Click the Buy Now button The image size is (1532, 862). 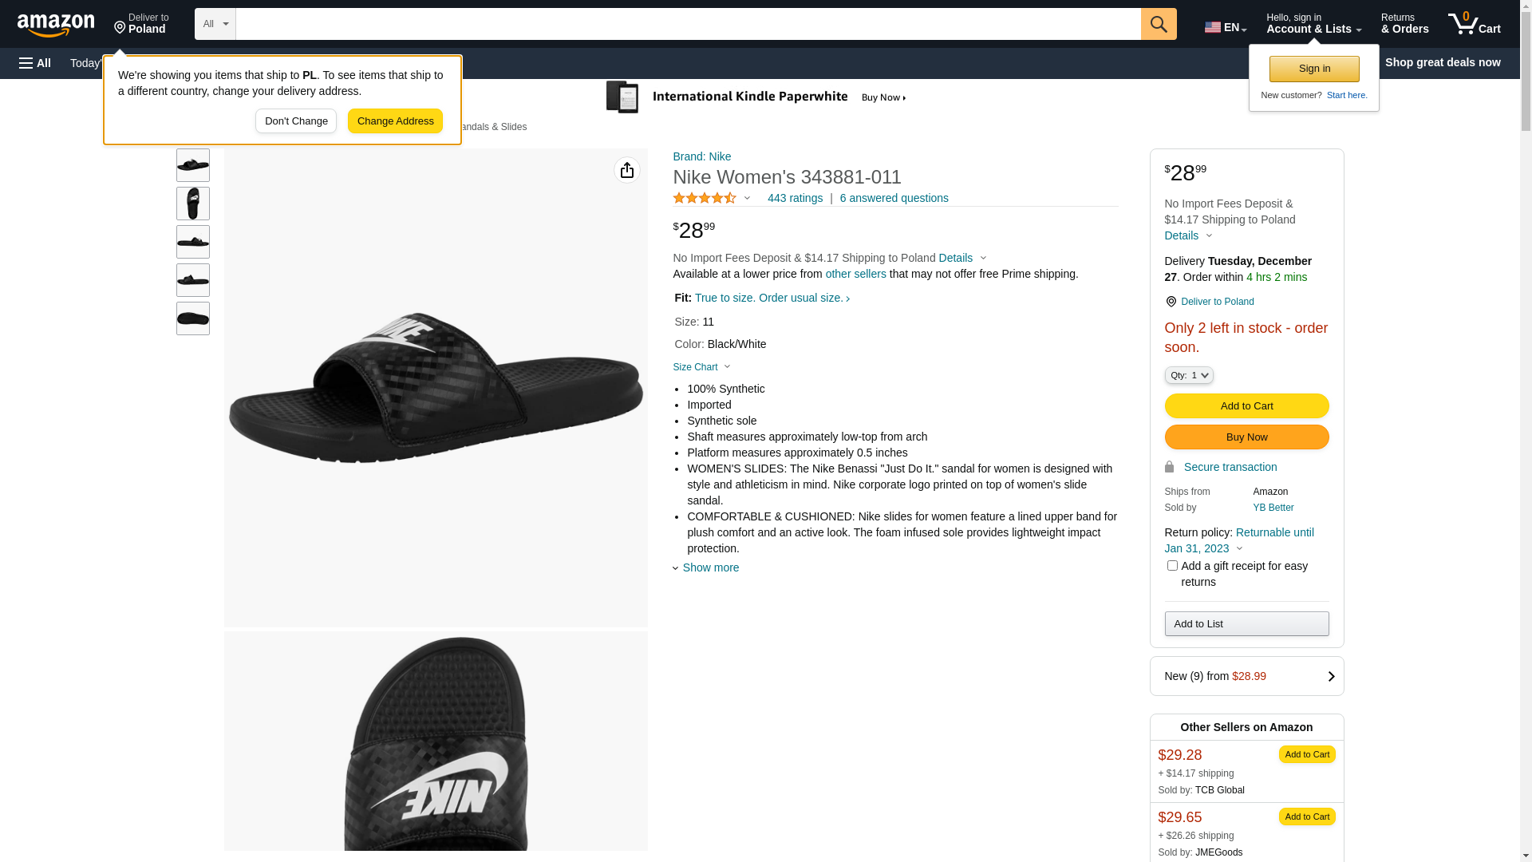(x=1246, y=437)
